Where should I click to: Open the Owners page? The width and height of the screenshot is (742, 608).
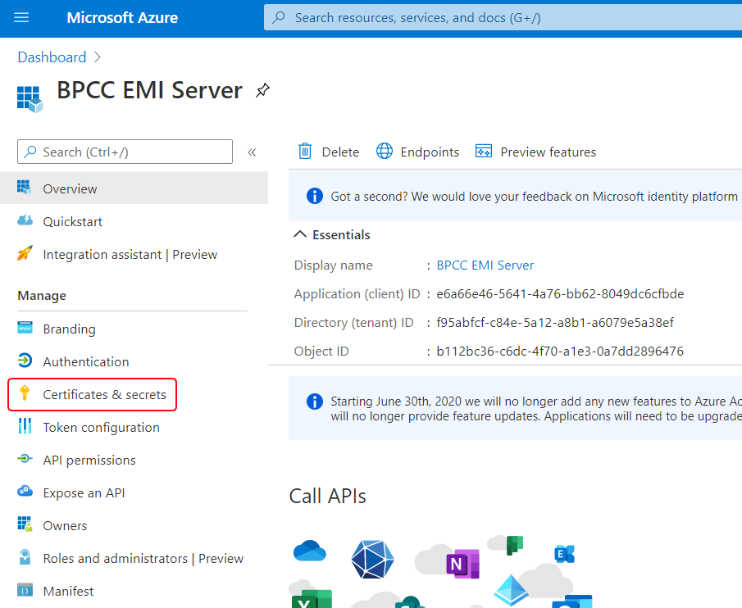point(66,526)
